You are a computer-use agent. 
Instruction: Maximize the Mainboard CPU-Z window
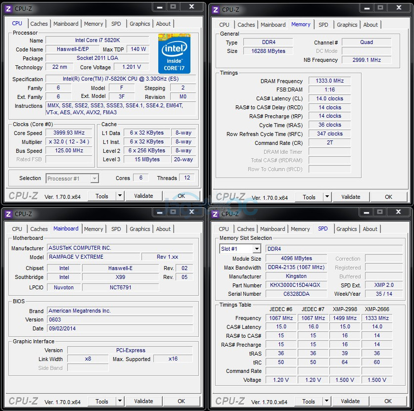click(173, 212)
